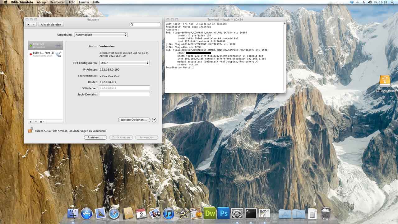Open Finder from the dock
398x224 pixels.
tap(73, 213)
